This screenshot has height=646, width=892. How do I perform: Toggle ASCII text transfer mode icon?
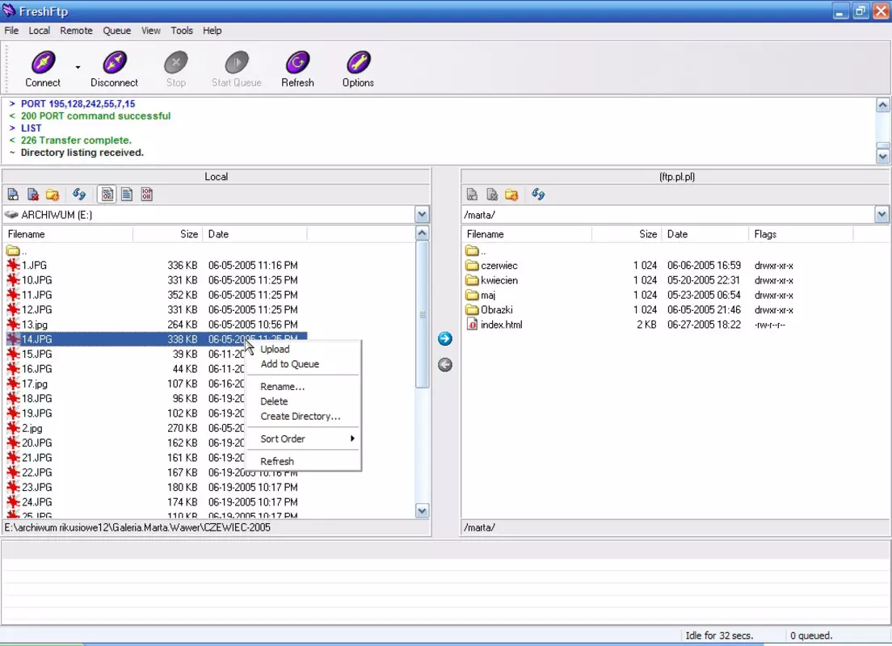(127, 195)
